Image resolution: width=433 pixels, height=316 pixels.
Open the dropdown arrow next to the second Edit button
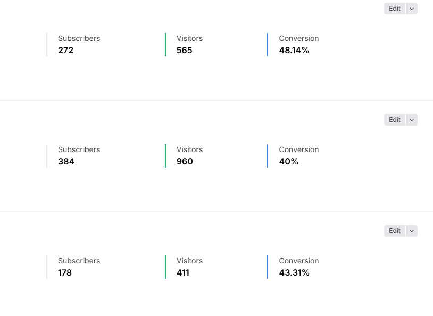[412, 120]
